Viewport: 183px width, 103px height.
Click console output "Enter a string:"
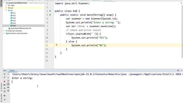click(22, 78)
